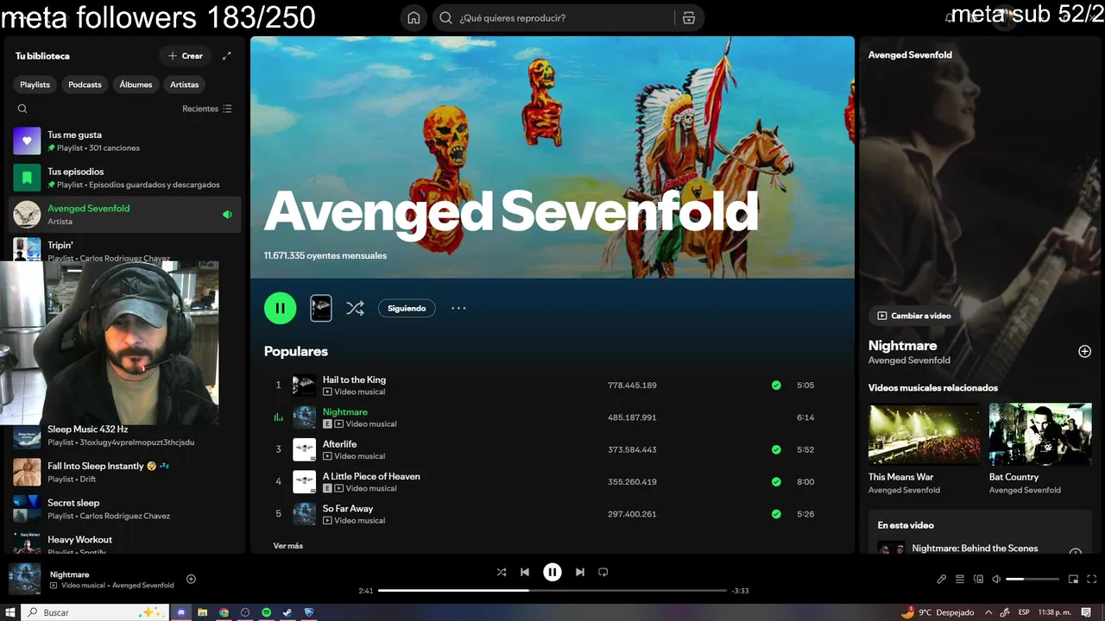The image size is (1105, 621).
Task: Toggle liked checkmark for So Far Away
Action: click(x=776, y=514)
